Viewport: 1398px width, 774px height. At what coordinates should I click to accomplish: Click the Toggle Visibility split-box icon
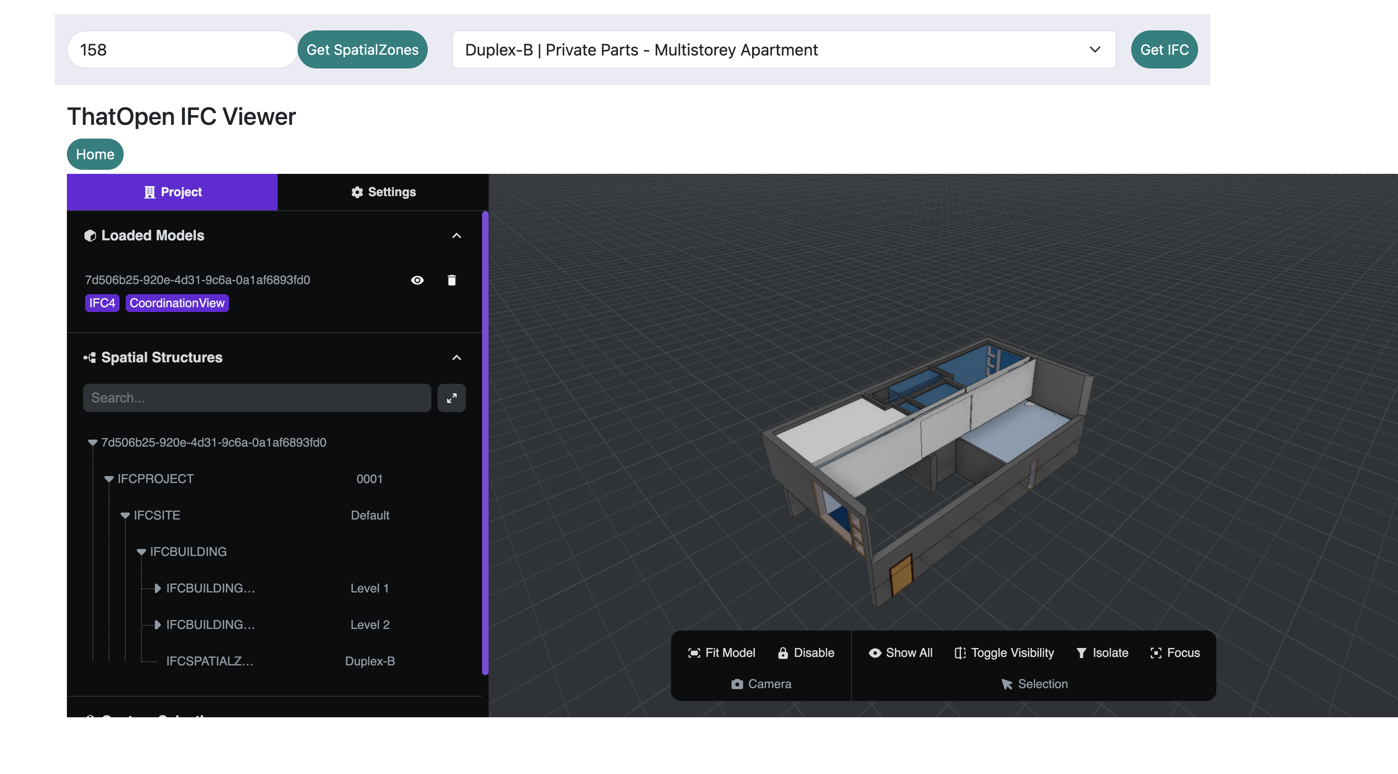tap(960, 653)
